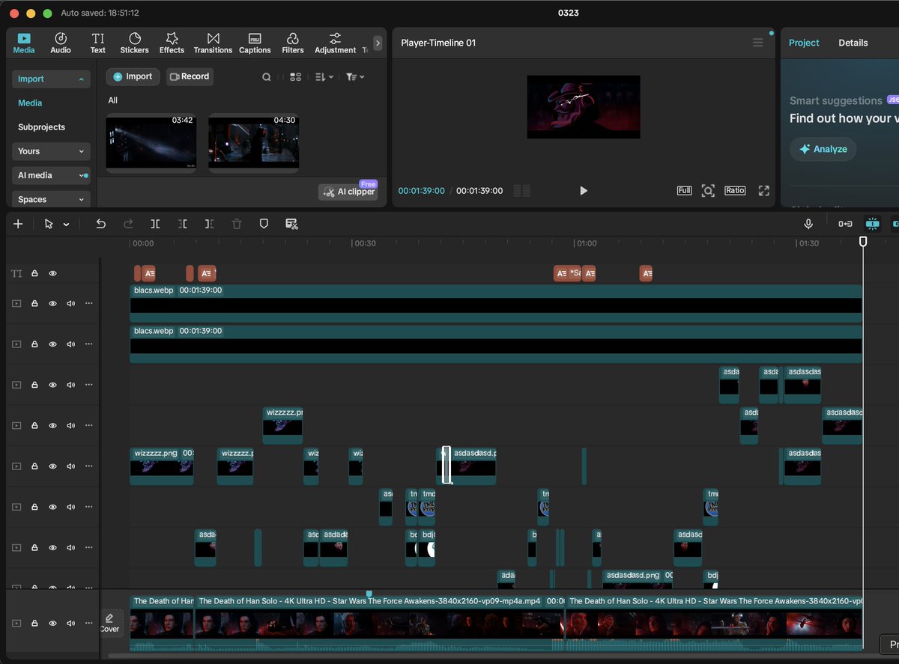Activate the preview zoom-fit icon
The image size is (899, 664).
[708, 191]
